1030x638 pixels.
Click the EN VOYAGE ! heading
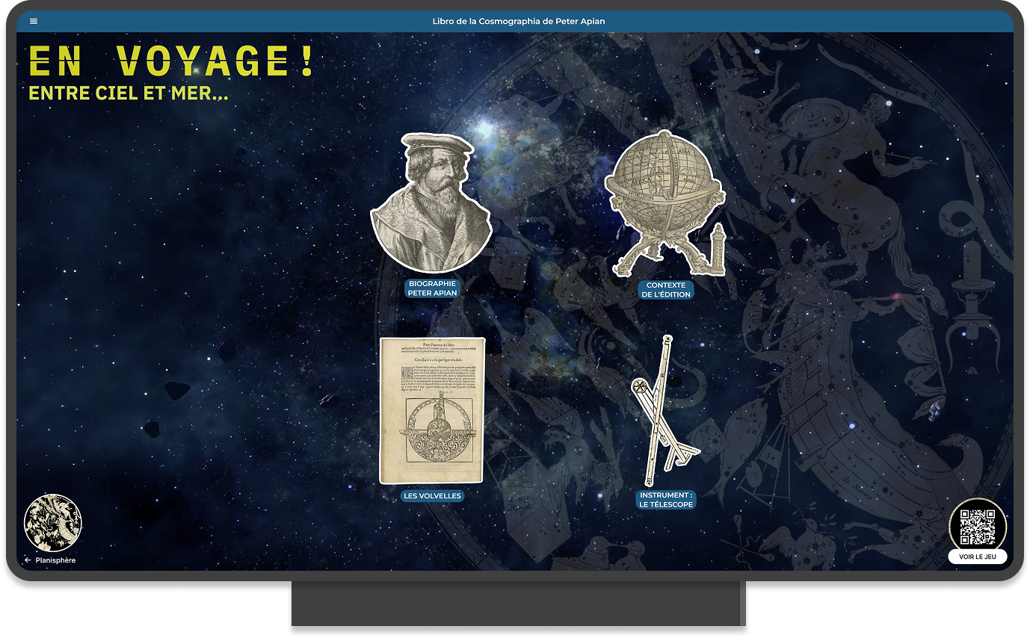tap(171, 62)
